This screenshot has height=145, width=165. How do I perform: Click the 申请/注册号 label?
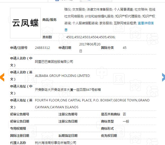(x=19, y=48)
